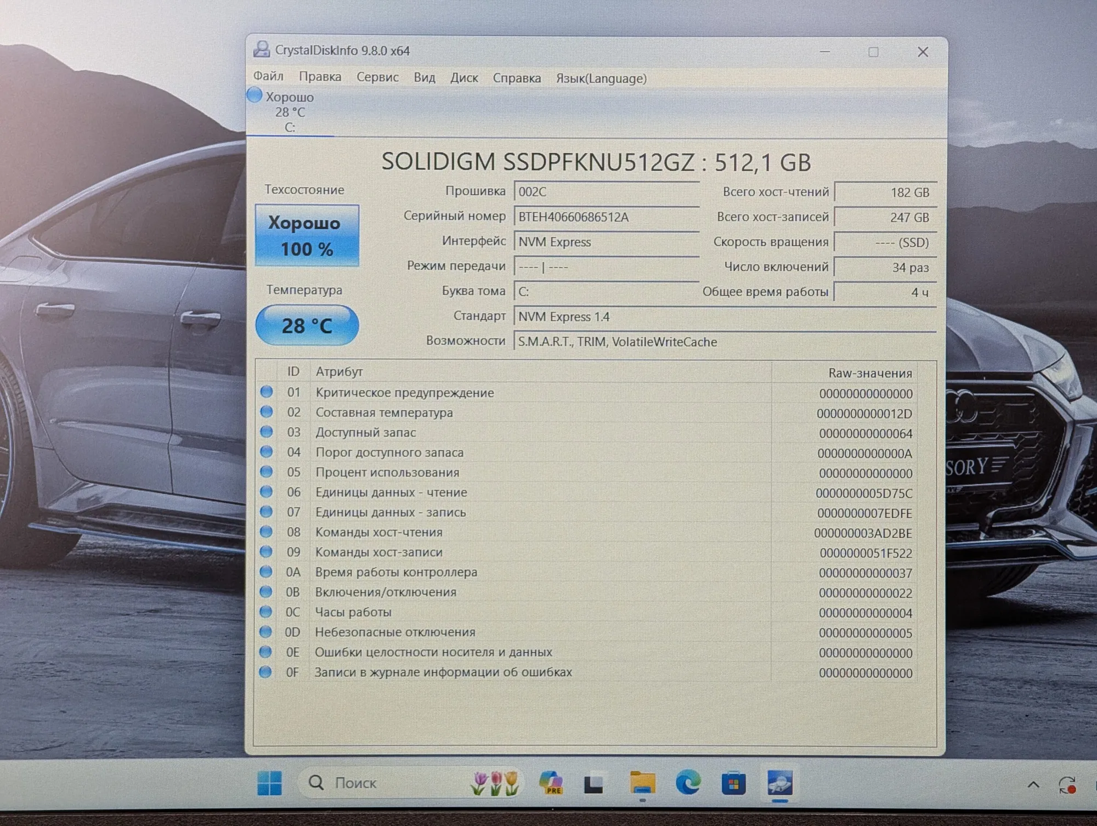Click the serial number field BTEH40660686512A

607,217
